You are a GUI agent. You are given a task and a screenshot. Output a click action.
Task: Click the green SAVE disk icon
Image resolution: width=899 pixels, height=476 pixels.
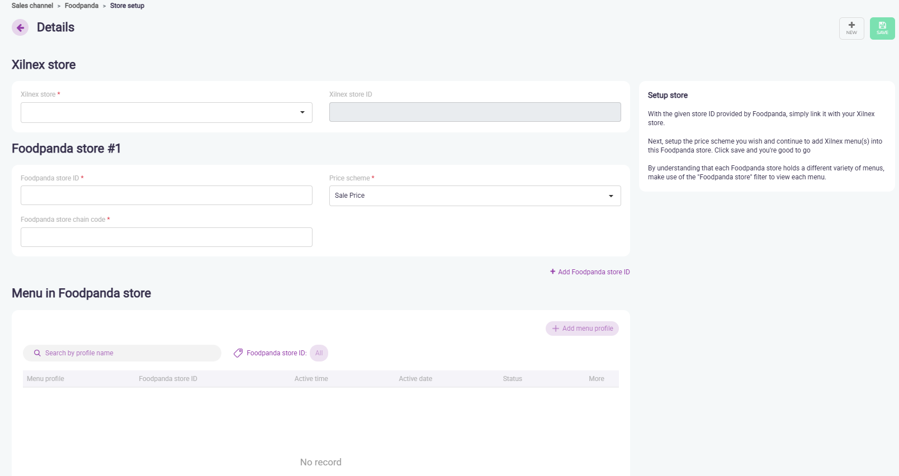882,25
